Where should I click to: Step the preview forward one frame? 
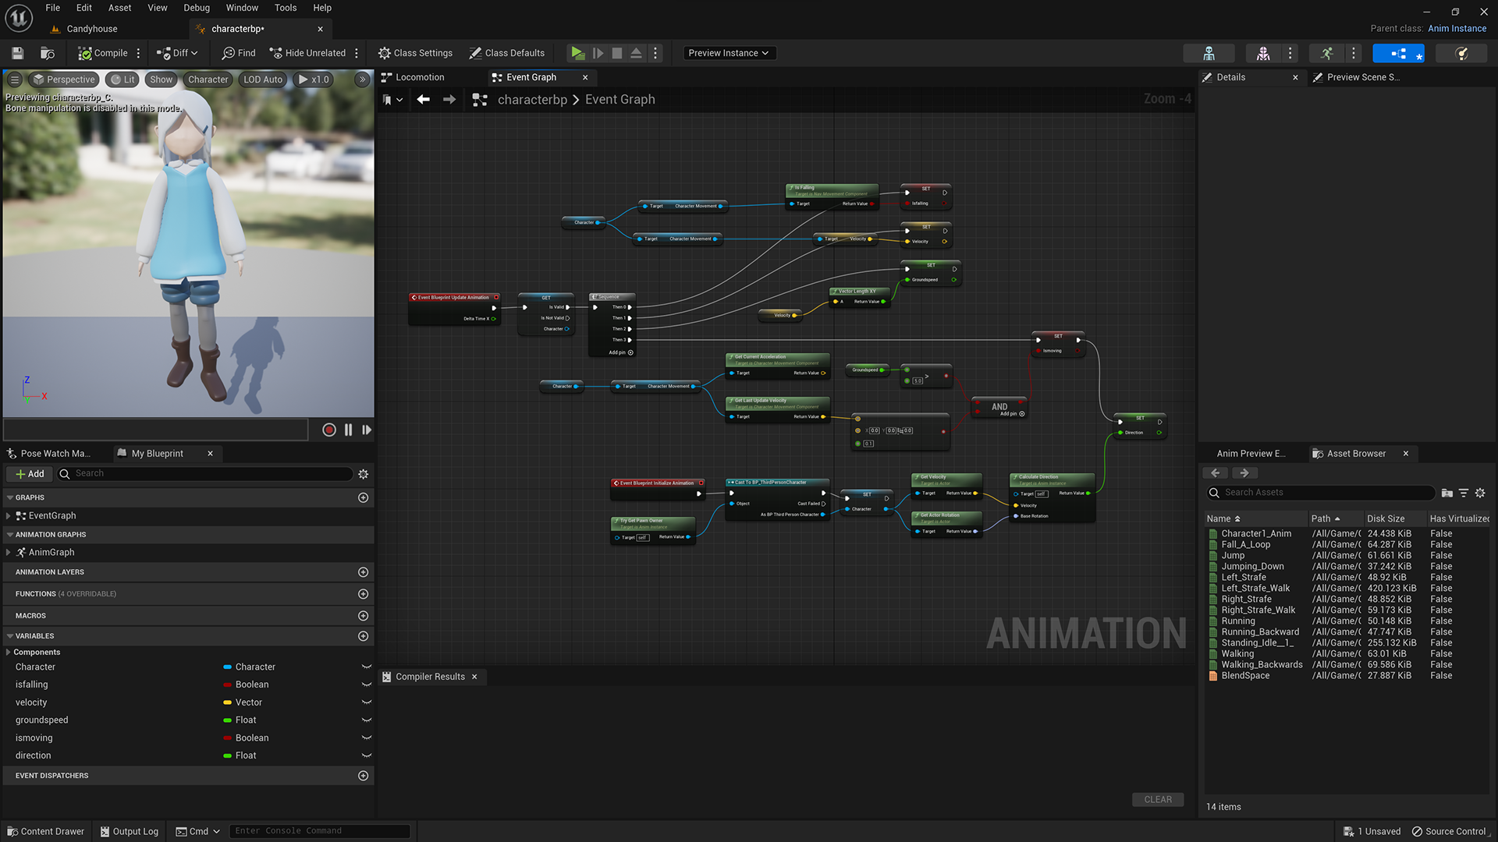[367, 430]
